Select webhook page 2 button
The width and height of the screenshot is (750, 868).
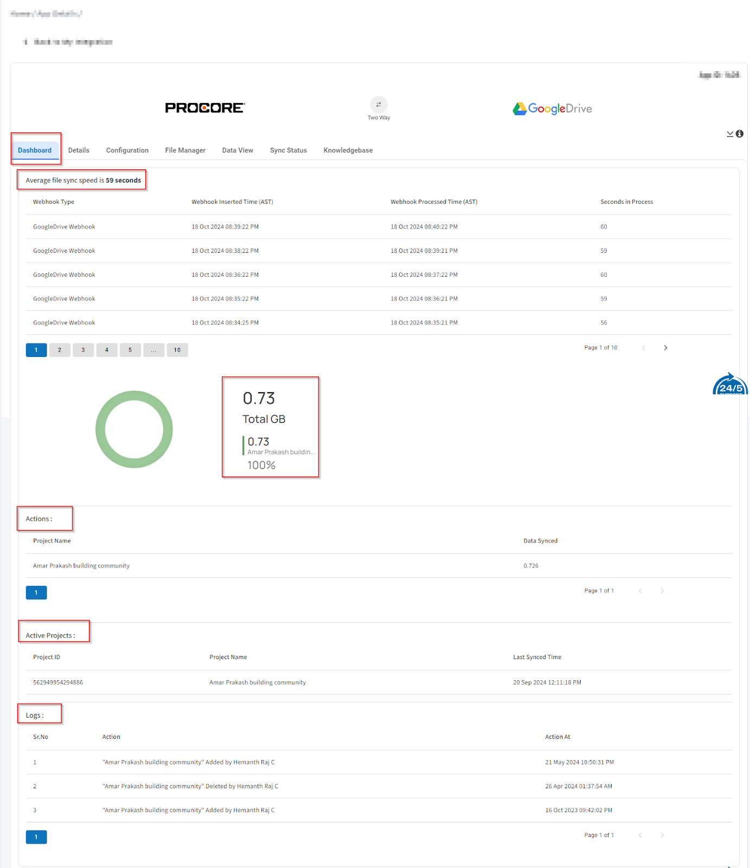coord(60,350)
